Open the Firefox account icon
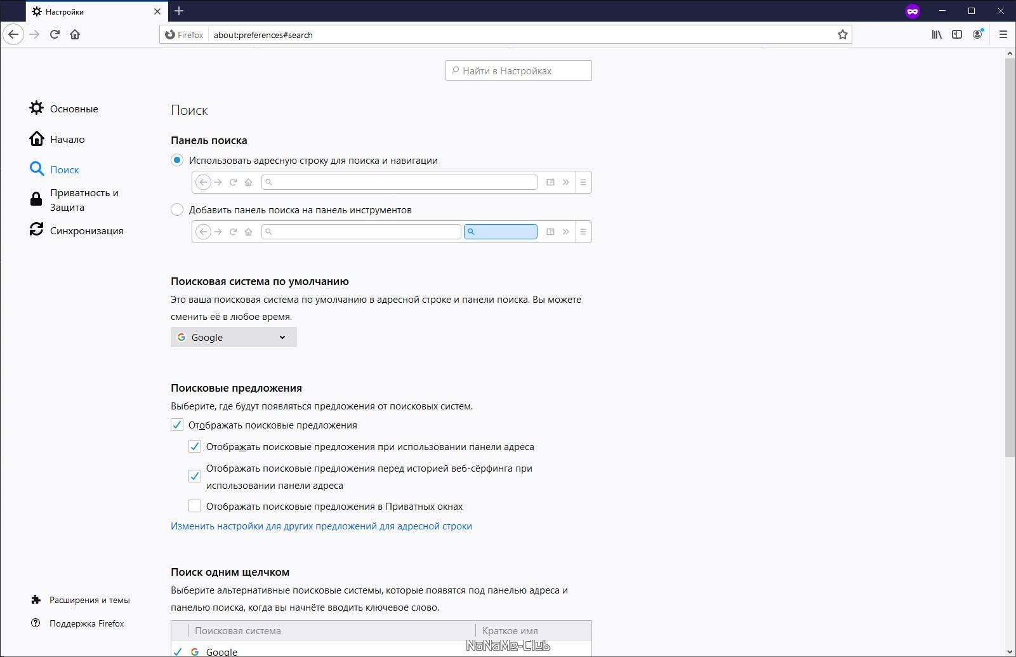The width and height of the screenshot is (1016, 657). click(977, 34)
